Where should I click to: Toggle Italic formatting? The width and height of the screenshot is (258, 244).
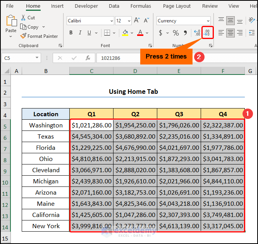[x=80, y=33]
